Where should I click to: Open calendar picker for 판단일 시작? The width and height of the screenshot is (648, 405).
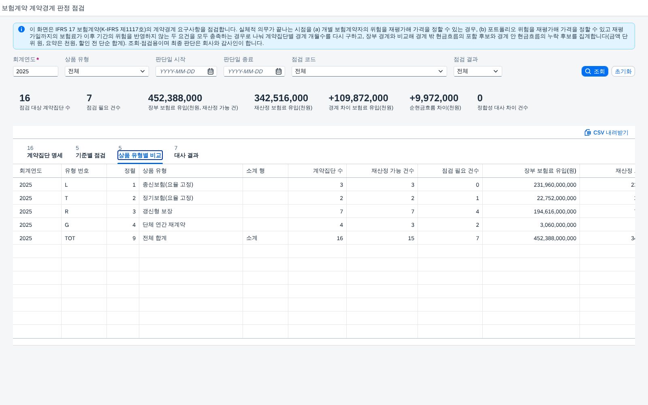pyautogui.click(x=211, y=71)
